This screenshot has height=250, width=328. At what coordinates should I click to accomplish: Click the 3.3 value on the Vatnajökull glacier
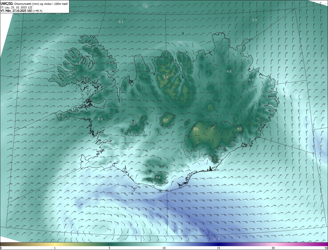(196, 129)
